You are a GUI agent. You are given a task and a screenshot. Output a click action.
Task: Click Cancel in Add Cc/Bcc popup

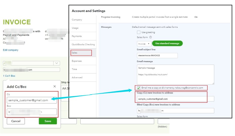click(16, 121)
